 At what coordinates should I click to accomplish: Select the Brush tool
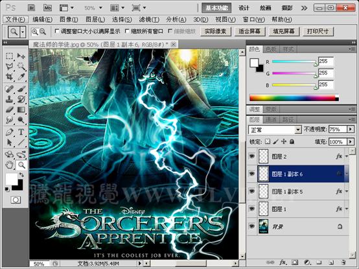(x=21, y=89)
